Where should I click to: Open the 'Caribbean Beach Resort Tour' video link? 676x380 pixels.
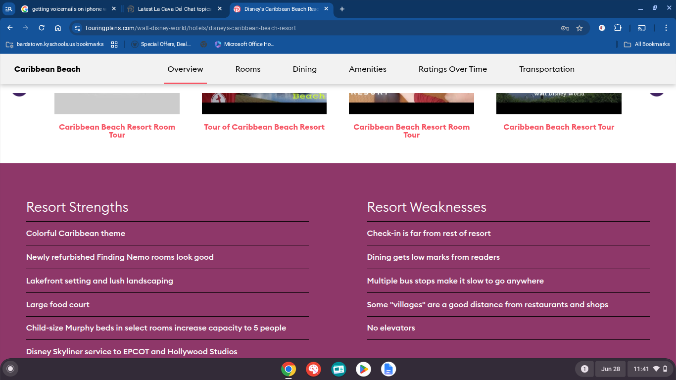[559, 127]
